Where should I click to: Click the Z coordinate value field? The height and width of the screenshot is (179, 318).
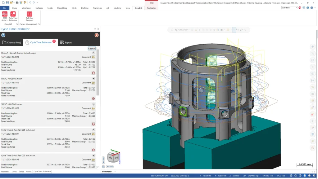pyautogui.click(x=236, y=176)
